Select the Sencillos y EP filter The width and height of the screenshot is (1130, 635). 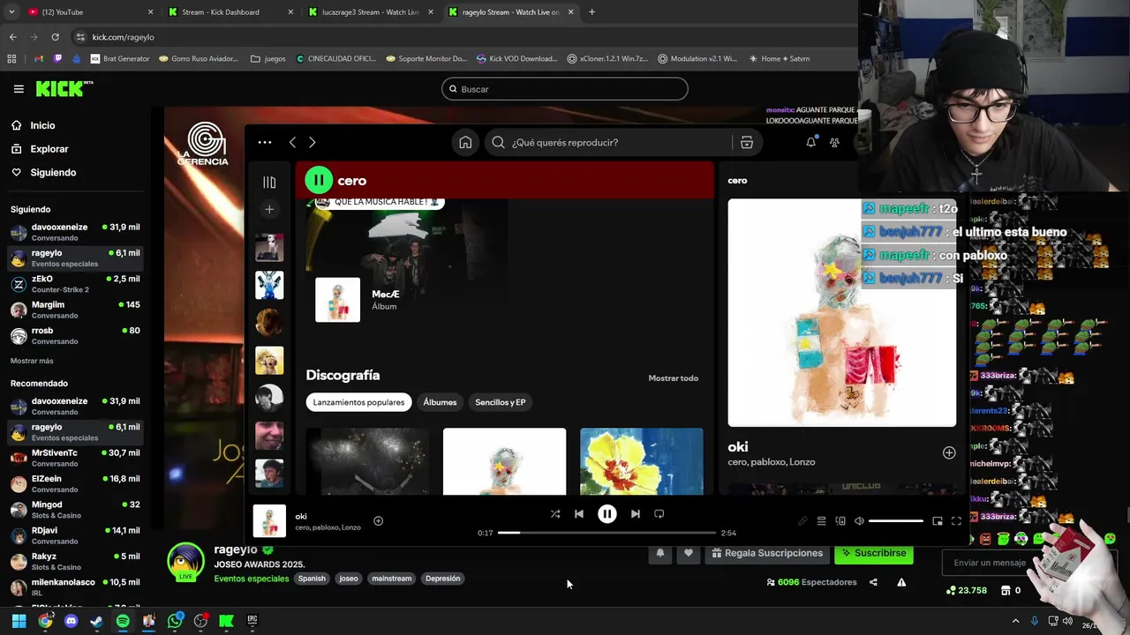click(501, 402)
